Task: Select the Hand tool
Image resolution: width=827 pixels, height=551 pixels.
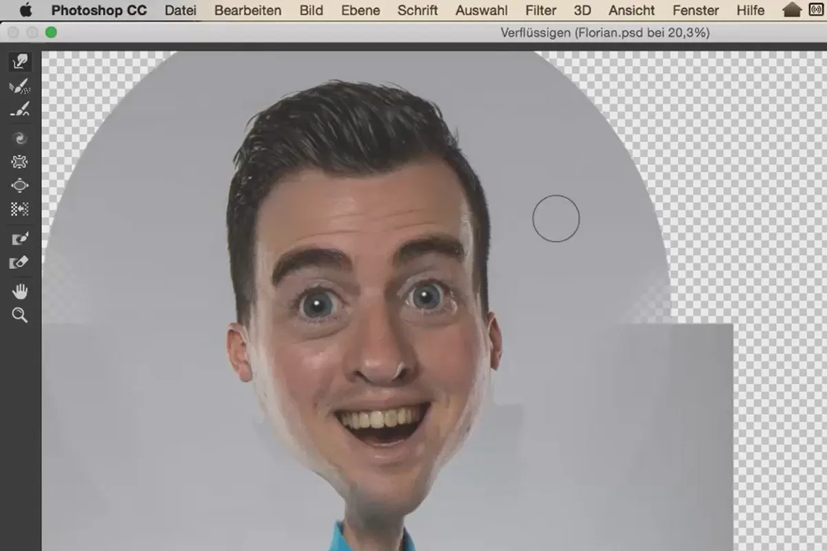Action: 20,291
